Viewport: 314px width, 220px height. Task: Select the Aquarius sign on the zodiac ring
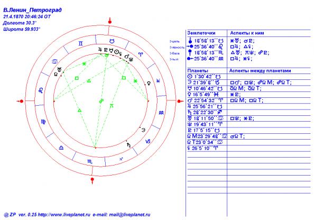[x=161, y=113]
